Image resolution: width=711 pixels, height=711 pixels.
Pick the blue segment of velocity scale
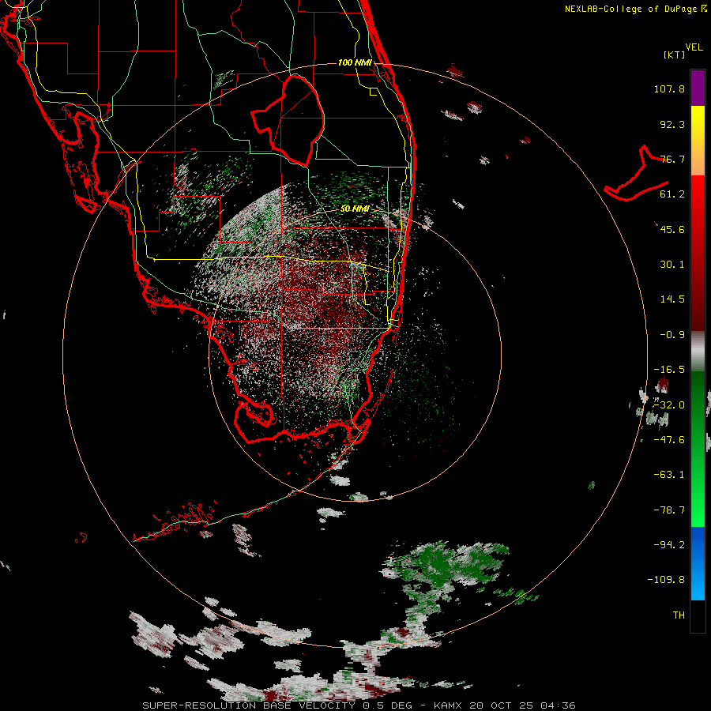pyautogui.click(x=698, y=563)
